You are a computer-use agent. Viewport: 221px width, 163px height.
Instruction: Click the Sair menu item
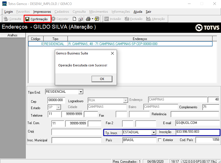148,12
